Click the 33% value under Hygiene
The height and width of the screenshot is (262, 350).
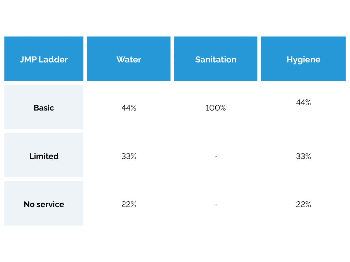[304, 156]
